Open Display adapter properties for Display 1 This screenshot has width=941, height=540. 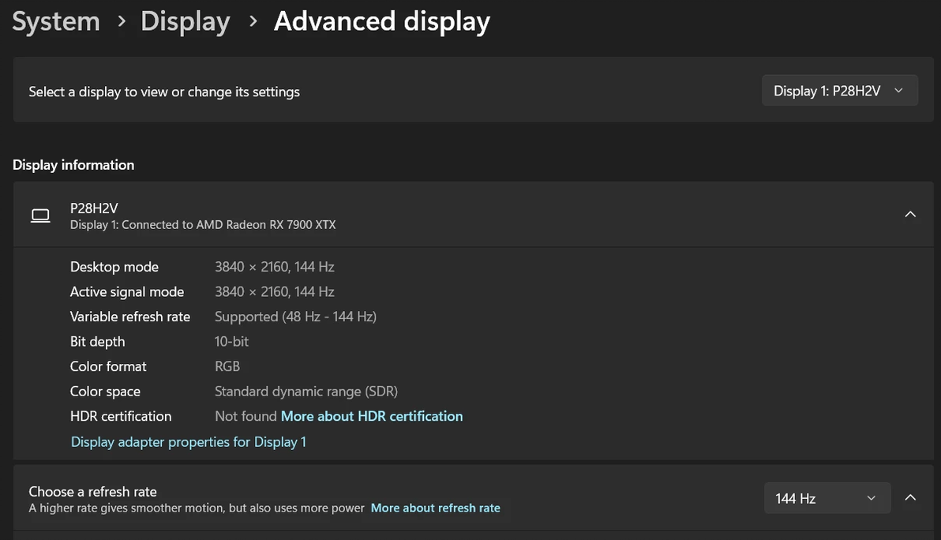coord(189,441)
